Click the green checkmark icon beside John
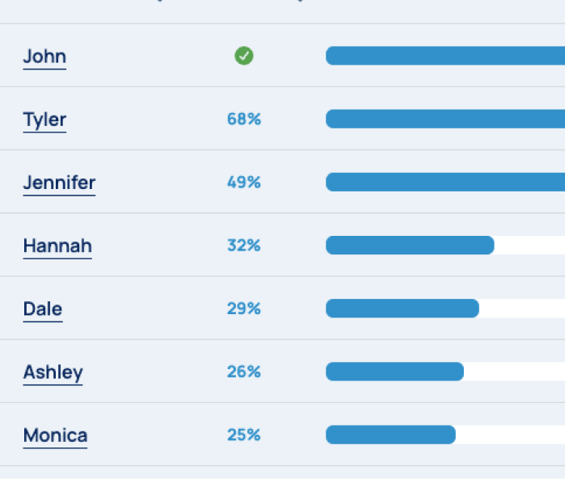565x479 pixels. pos(244,56)
